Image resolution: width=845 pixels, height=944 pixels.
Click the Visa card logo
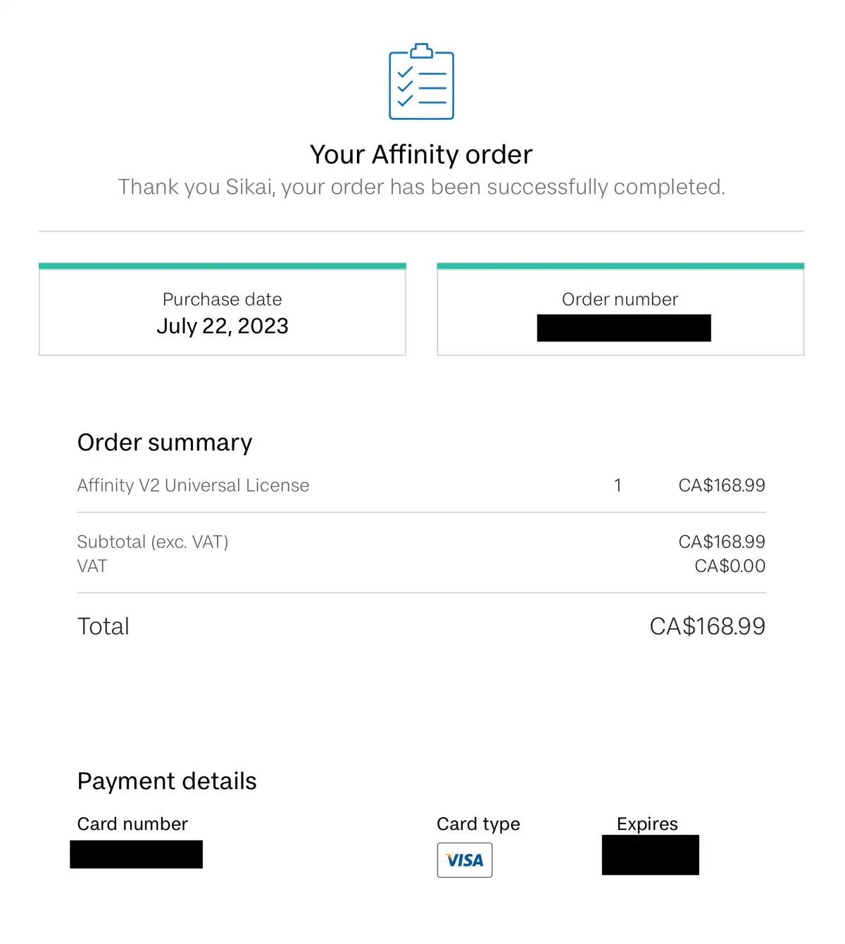coord(465,860)
